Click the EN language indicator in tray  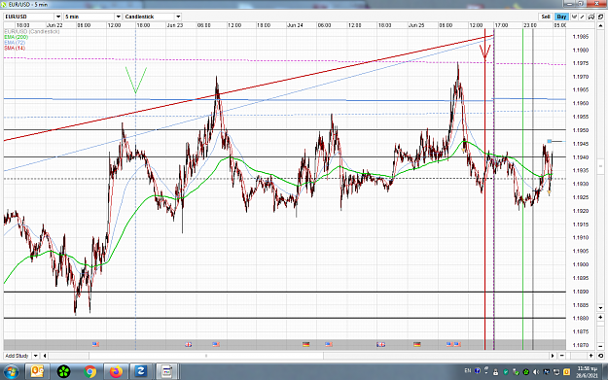pyautogui.click(x=468, y=371)
